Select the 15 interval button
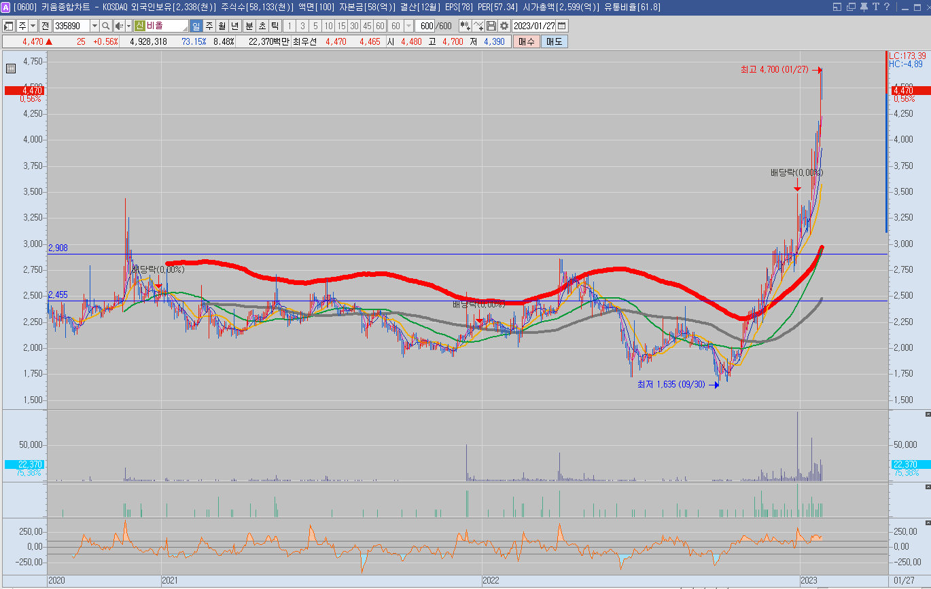Screen dimensions: 931x589 (x=341, y=26)
